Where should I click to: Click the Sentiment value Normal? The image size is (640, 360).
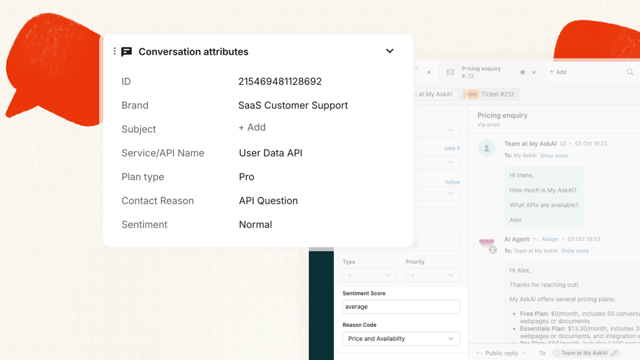256,224
